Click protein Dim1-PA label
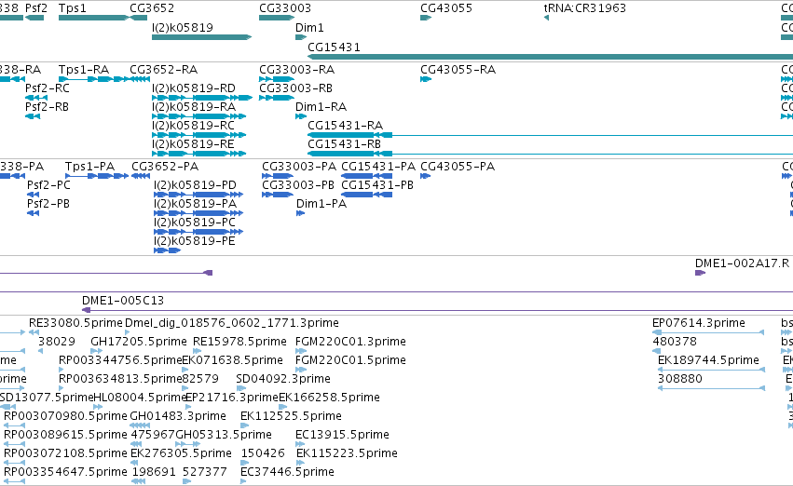Image resolution: width=793 pixels, height=486 pixels. 321,204
